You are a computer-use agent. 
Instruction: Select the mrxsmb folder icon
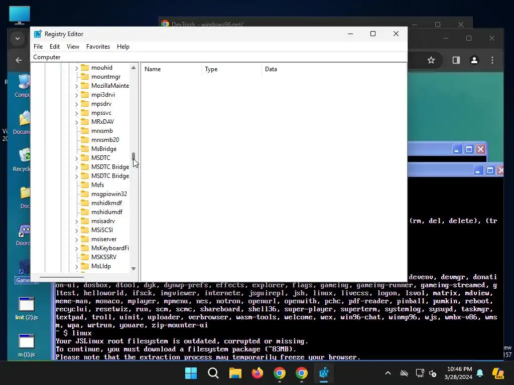85,131
